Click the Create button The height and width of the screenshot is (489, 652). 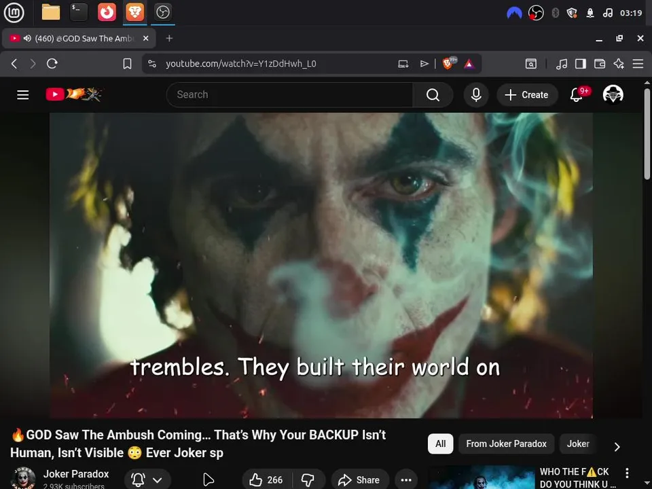(527, 95)
